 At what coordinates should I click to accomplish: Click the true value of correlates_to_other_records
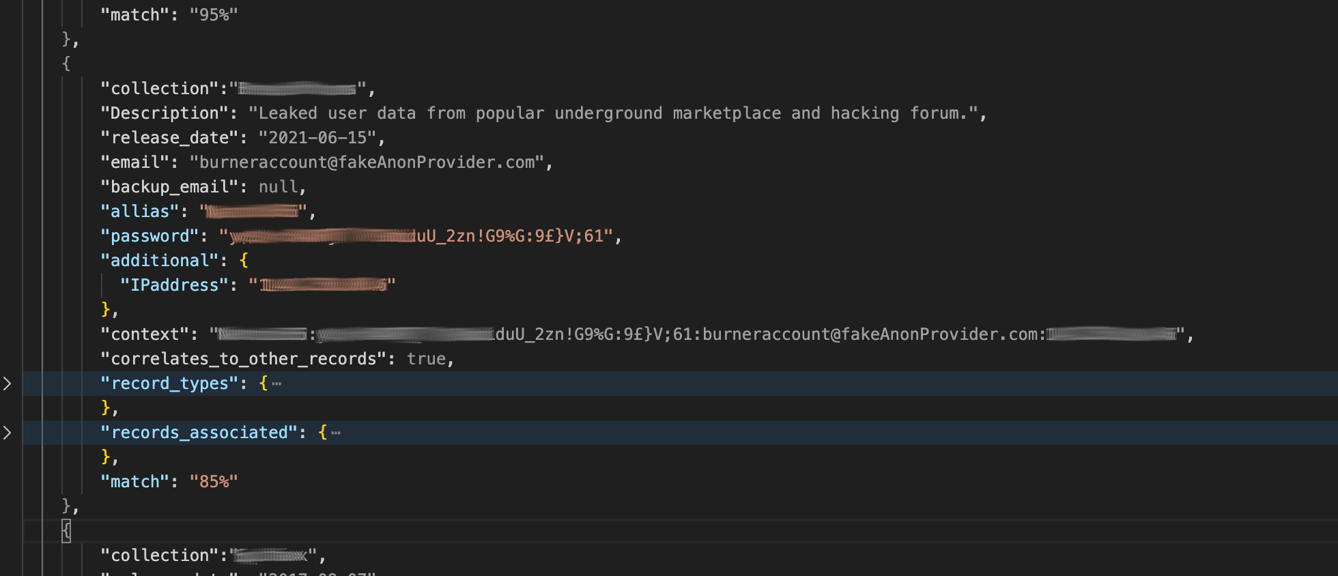coord(426,359)
